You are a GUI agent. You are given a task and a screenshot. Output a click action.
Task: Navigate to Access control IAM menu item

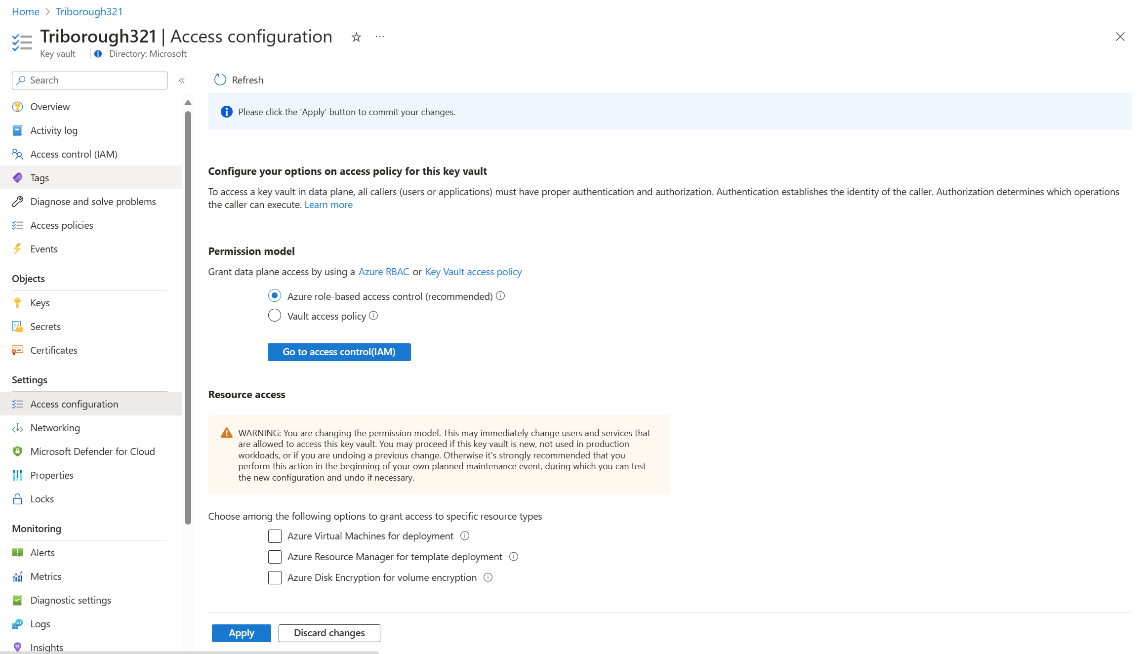coord(74,154)
